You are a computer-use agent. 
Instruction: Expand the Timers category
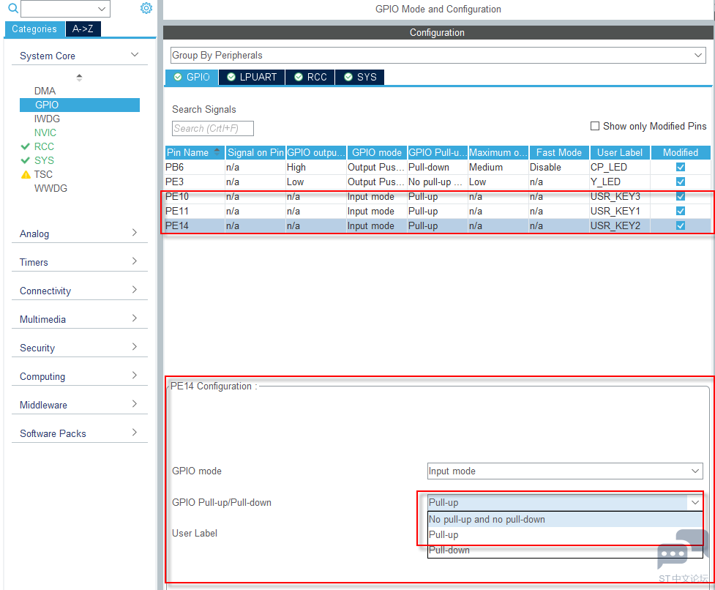click(x=135, y=261)
